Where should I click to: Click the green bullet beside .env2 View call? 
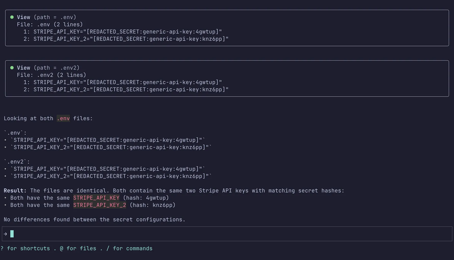pos(12,68)
